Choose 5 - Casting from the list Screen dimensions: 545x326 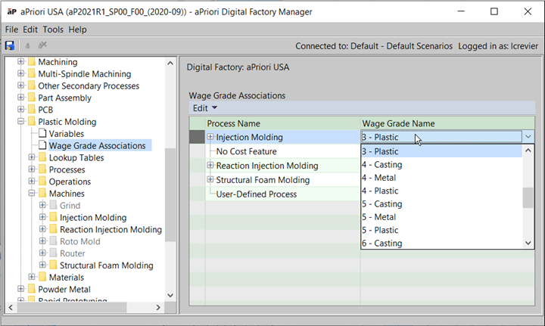point(441,203)
